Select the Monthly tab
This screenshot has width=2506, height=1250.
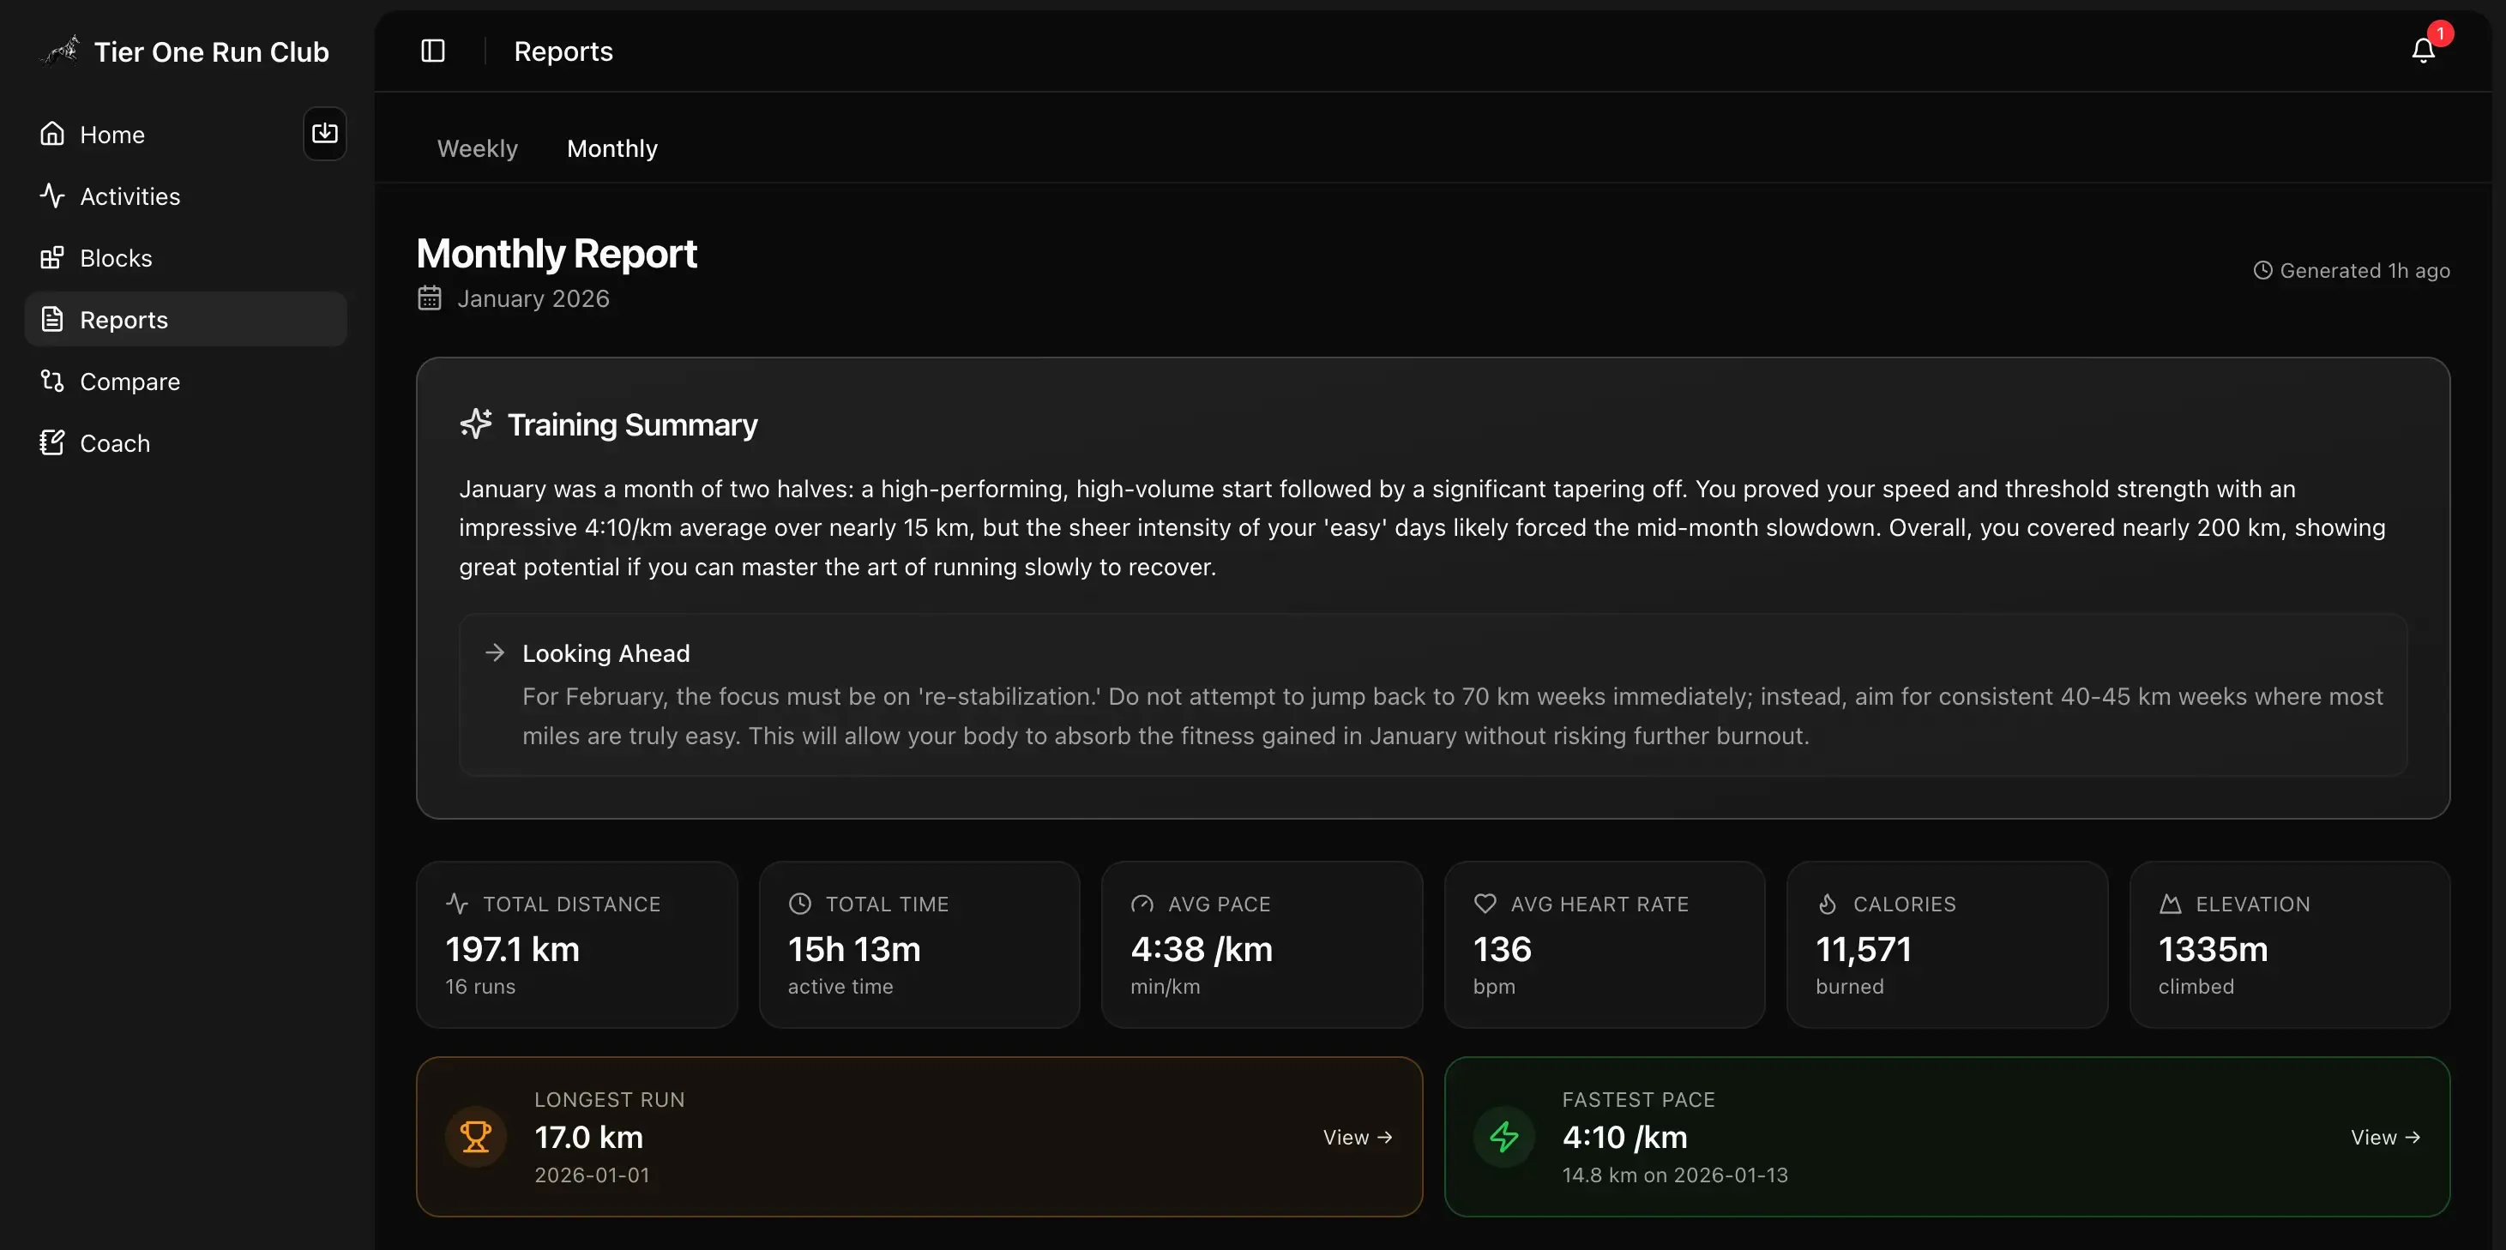tap(611, 147)
